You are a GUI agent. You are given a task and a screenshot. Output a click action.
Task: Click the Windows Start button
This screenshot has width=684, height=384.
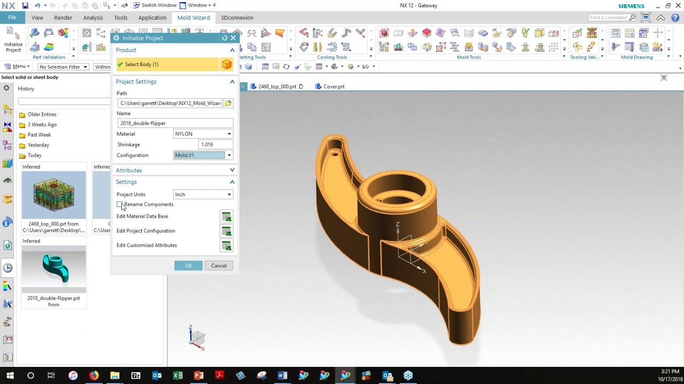[10, 375]
